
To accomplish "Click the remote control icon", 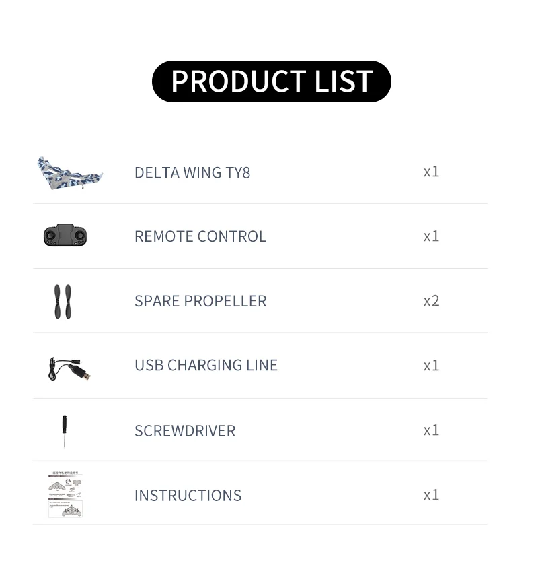I will (x=65, y=236).
